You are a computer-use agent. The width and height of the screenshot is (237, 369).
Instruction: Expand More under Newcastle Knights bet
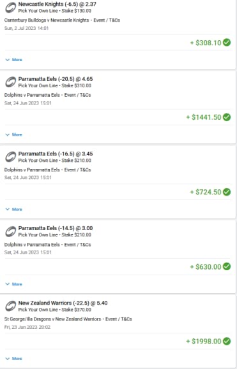(13, 60)
